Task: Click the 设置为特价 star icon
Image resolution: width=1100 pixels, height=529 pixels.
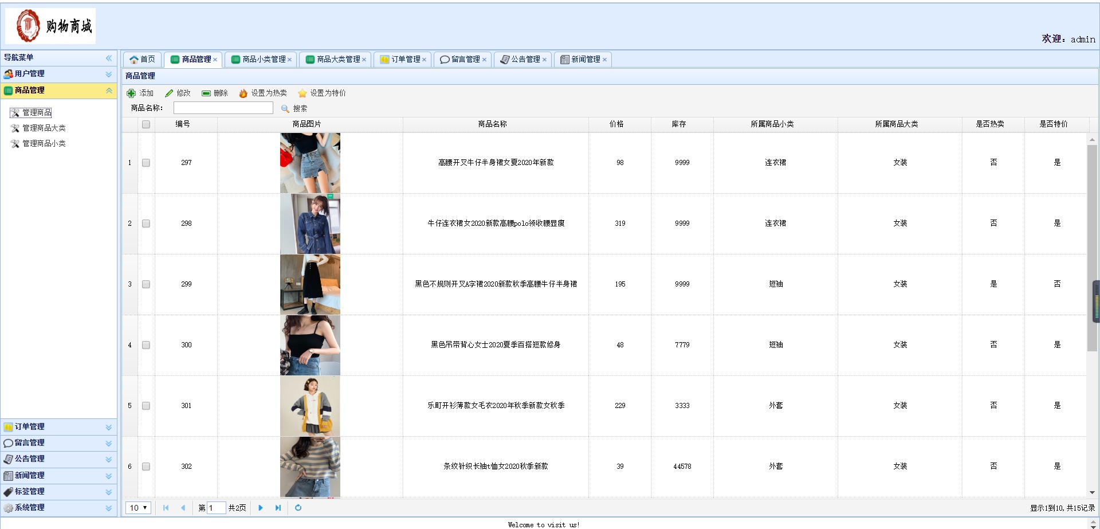Action: click(x=302, y=93)
